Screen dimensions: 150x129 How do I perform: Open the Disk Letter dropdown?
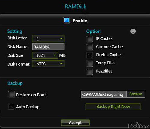click(x=48, y=39)
